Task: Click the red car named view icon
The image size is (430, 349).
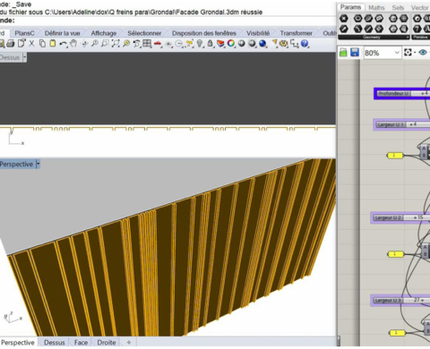Action: (158, 44)
